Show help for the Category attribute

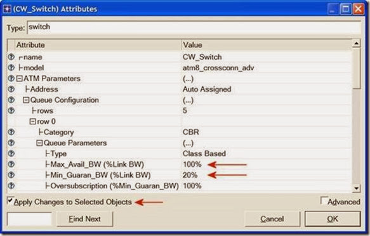(11, 132)
